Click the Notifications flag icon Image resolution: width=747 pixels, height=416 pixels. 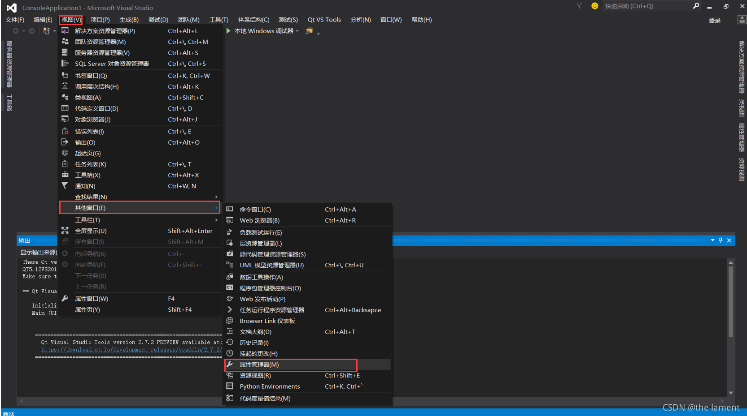coord(65,186)
